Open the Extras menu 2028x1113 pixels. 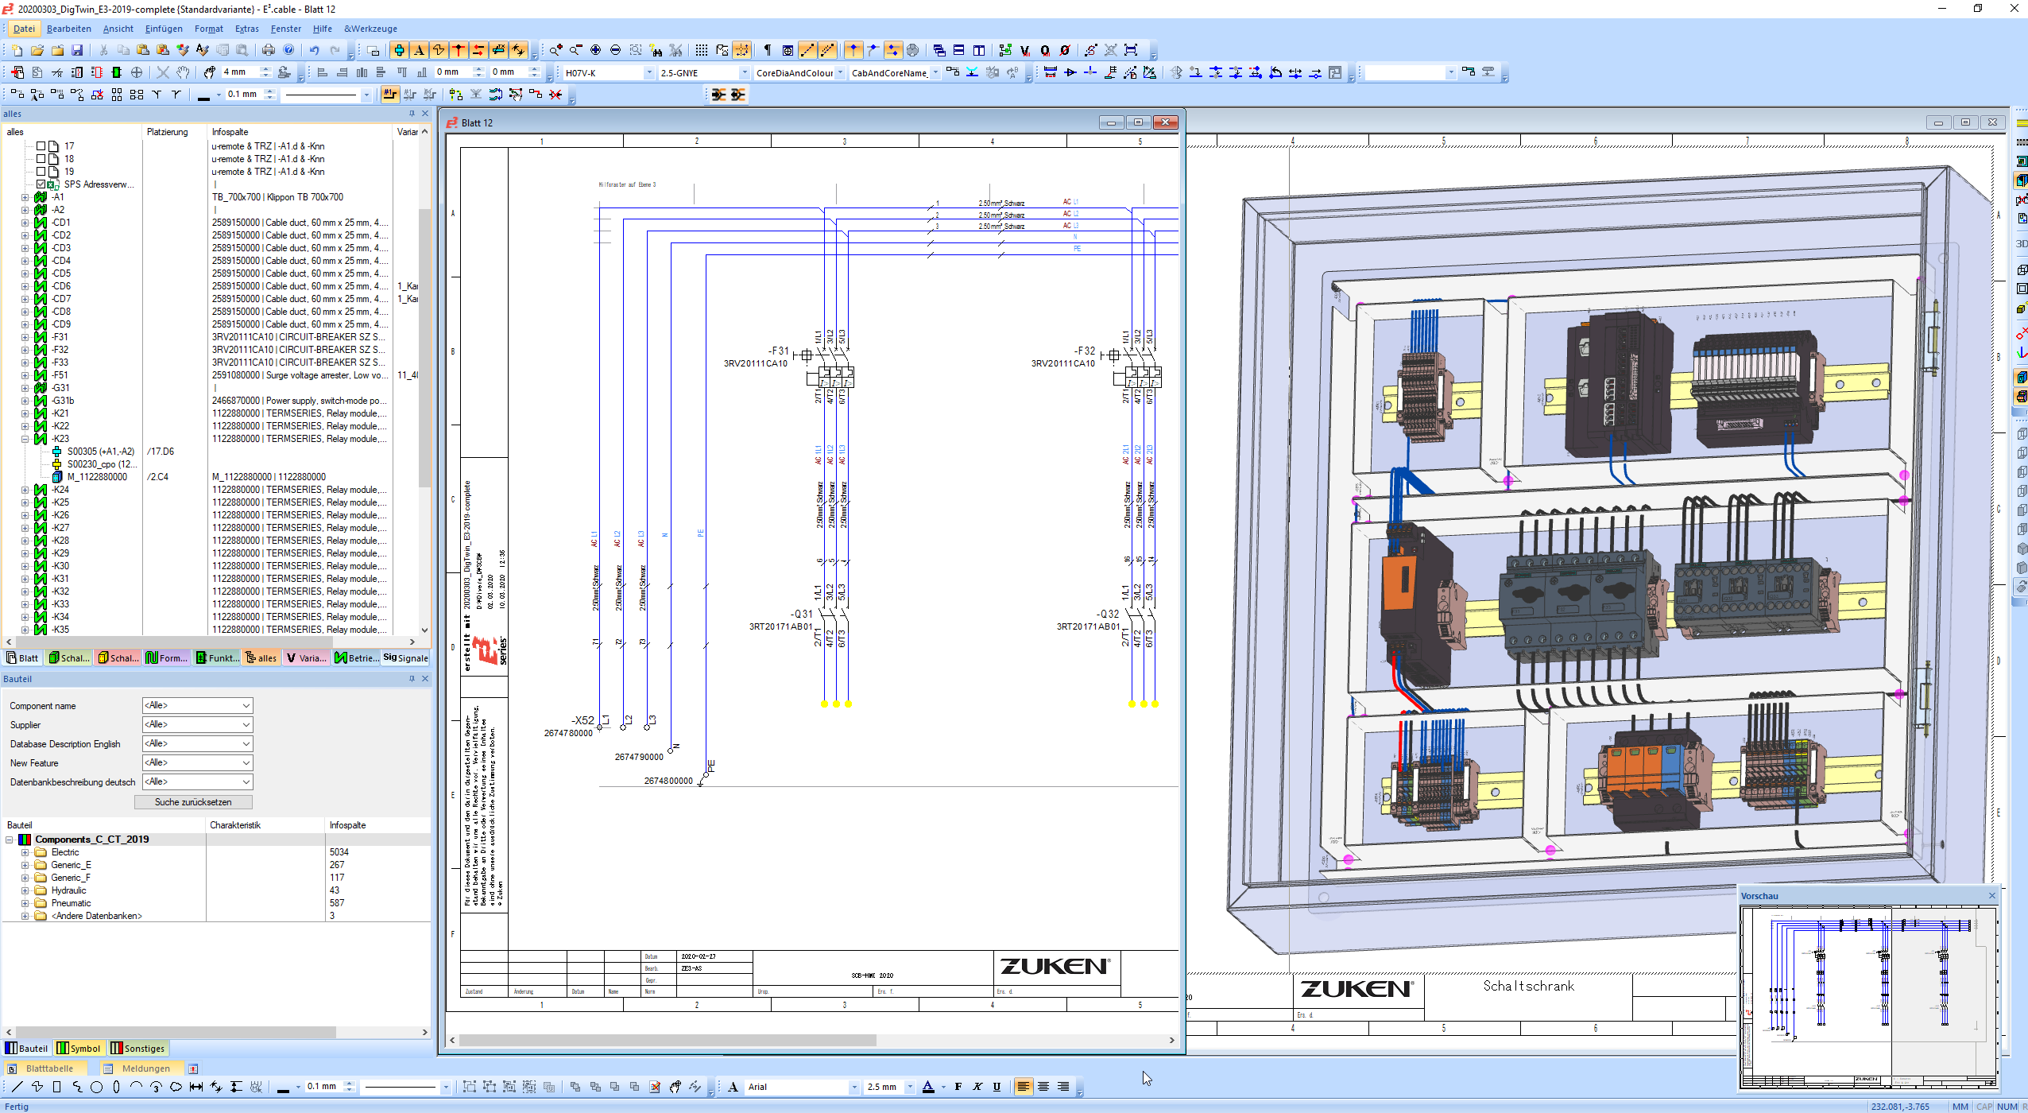(x=246, y=29)
